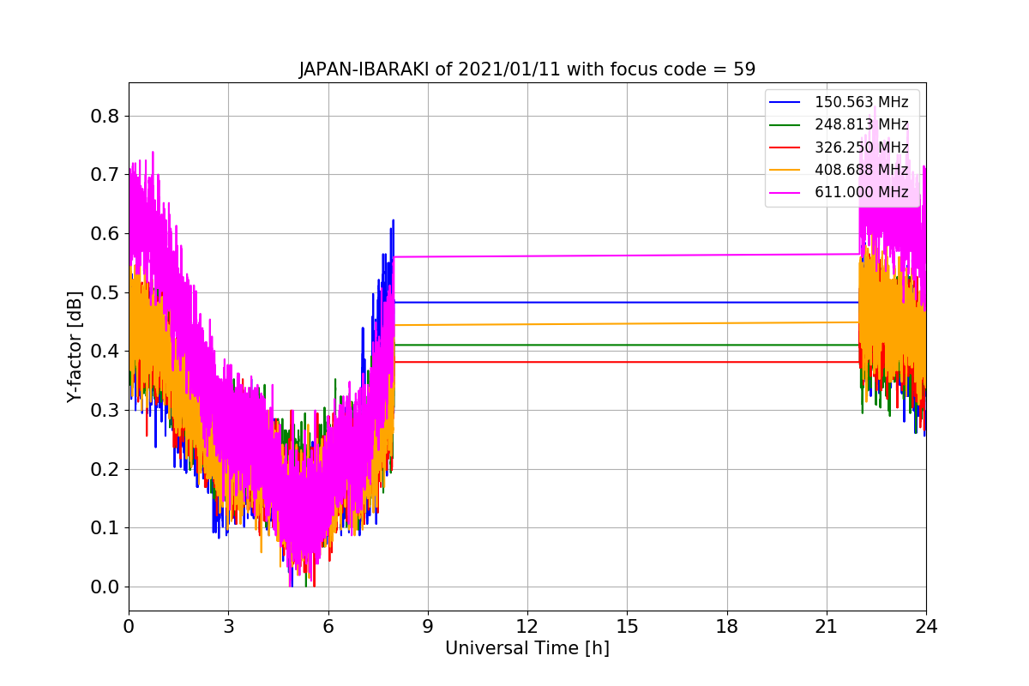Viewport: 1029px width, 686px height.
Task: Click the x-axis tick label 18
Action: (x=726, y=626)
